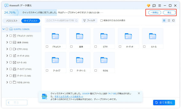Expand the アーカイブ tree node

click(7, 69)
